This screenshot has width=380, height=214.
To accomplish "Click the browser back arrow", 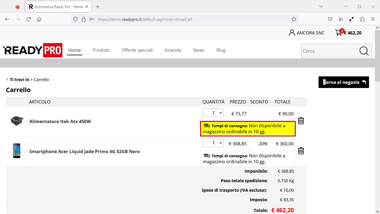I will [7, 19].
